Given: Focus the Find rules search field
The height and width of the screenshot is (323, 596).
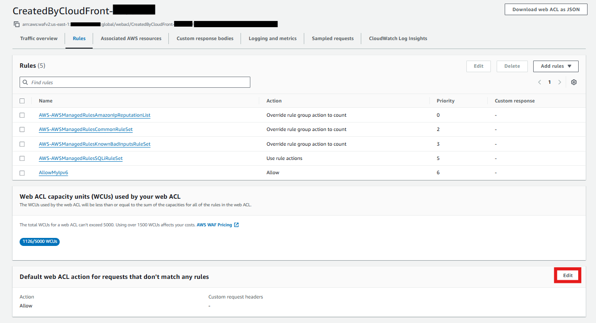Looking at the screenshot, I should (x=135, y=82).
